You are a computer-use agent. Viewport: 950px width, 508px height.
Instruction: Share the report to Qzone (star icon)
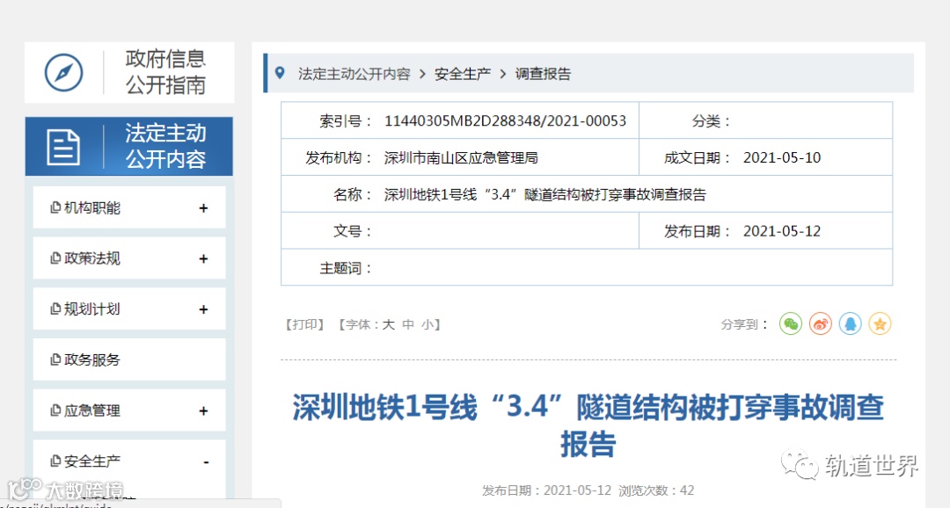pyautogui.click(x=880, y=324)
